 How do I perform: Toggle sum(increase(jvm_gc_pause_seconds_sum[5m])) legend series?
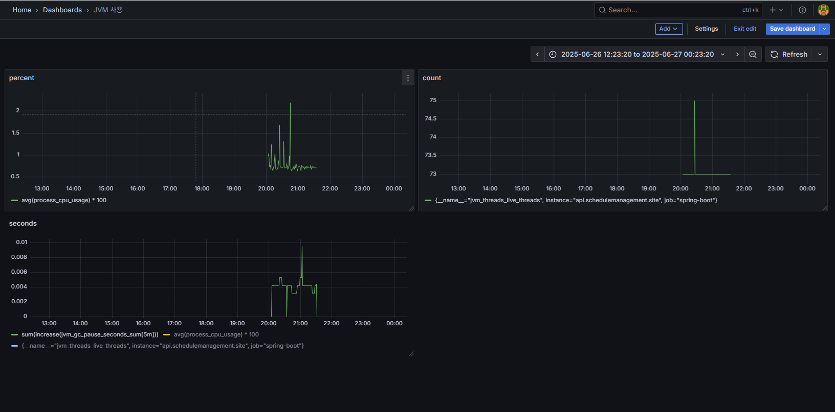(x=90, y=334)
